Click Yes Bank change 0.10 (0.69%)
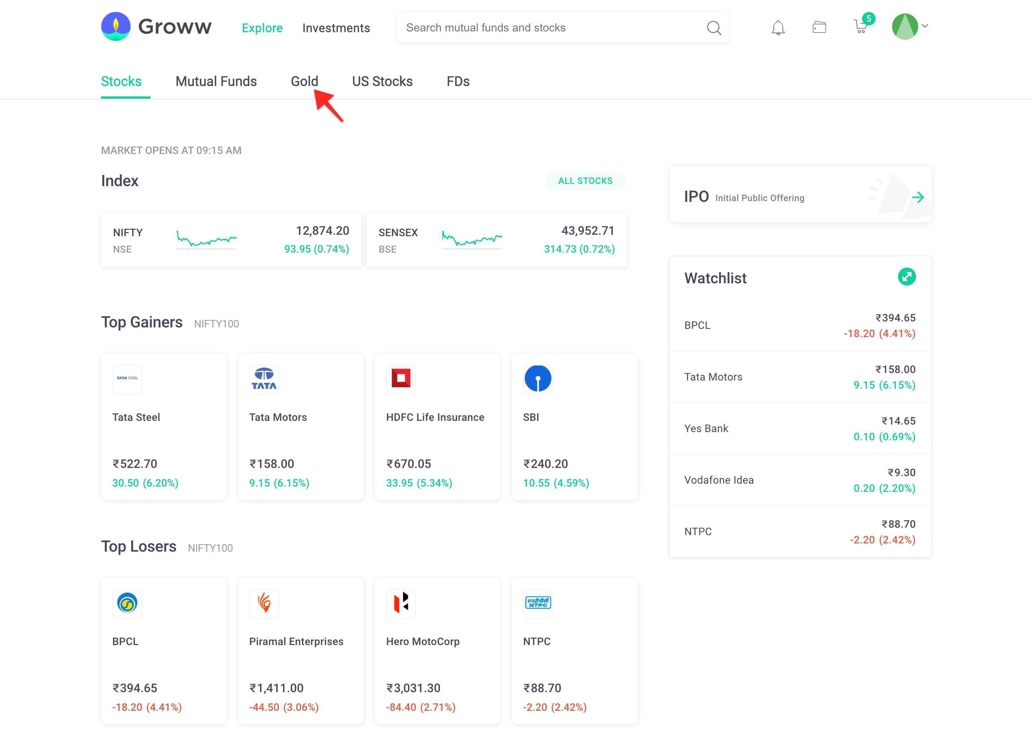This screenshot has width=1032, height=737. 884,437
